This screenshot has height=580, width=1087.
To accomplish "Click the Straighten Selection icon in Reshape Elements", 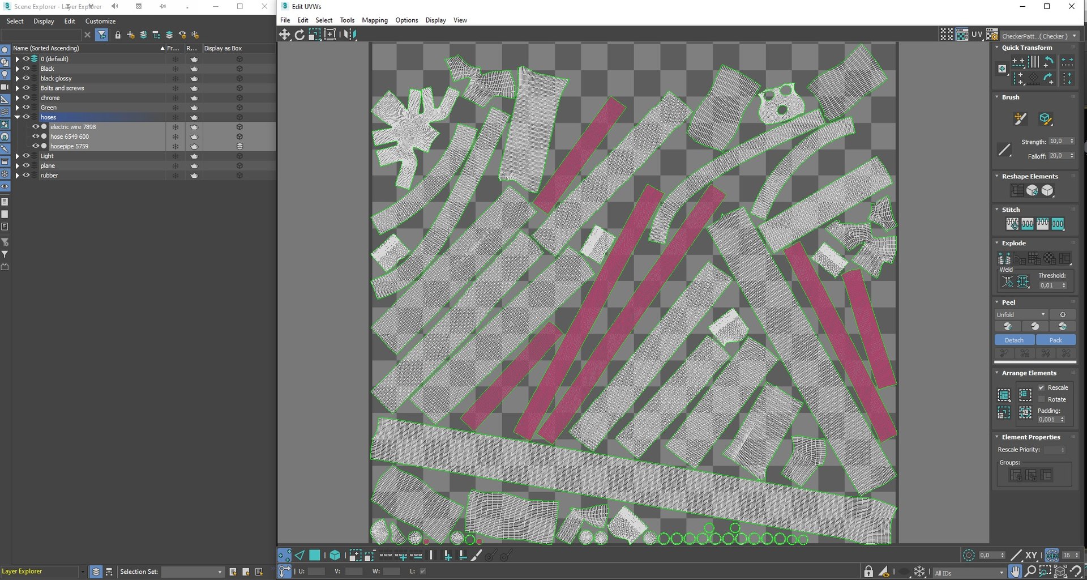I will coord(1017,191).
